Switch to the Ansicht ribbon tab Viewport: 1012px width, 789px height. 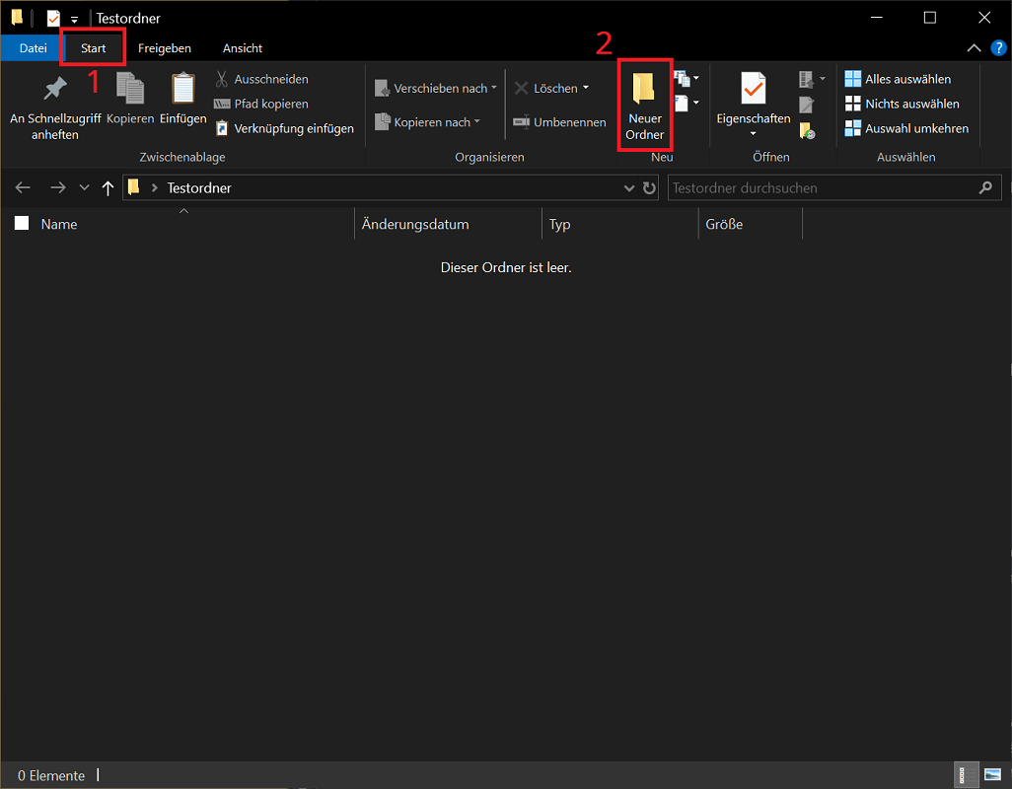point(242,47)
